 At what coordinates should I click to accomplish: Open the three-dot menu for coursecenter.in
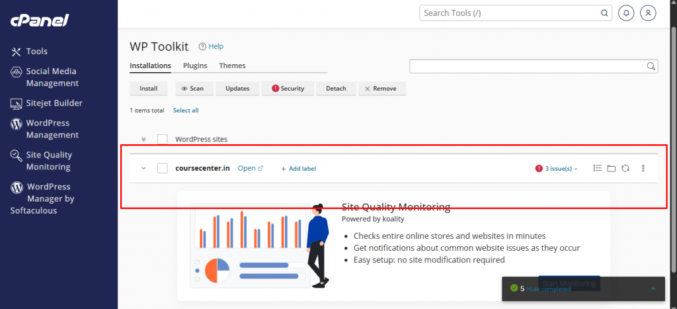[x=643, y=168]
